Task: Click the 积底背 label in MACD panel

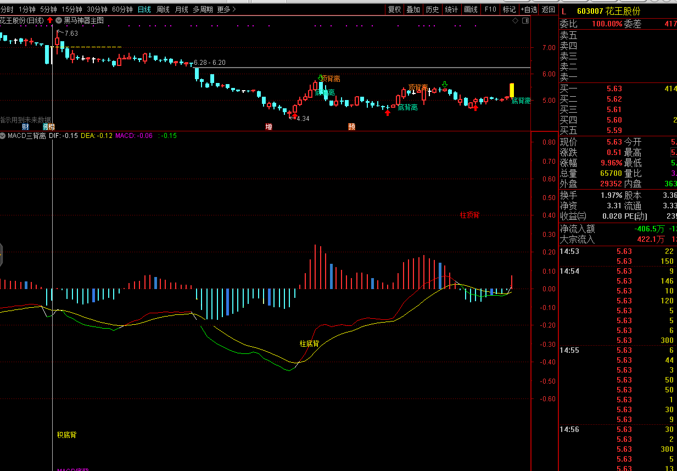Action: (66, 435)
